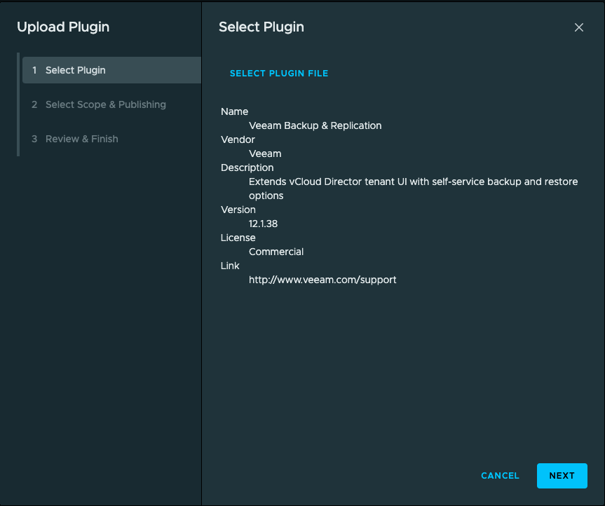
Task: Click the vendor value Veeam
Action: click(x=265, y=153)
